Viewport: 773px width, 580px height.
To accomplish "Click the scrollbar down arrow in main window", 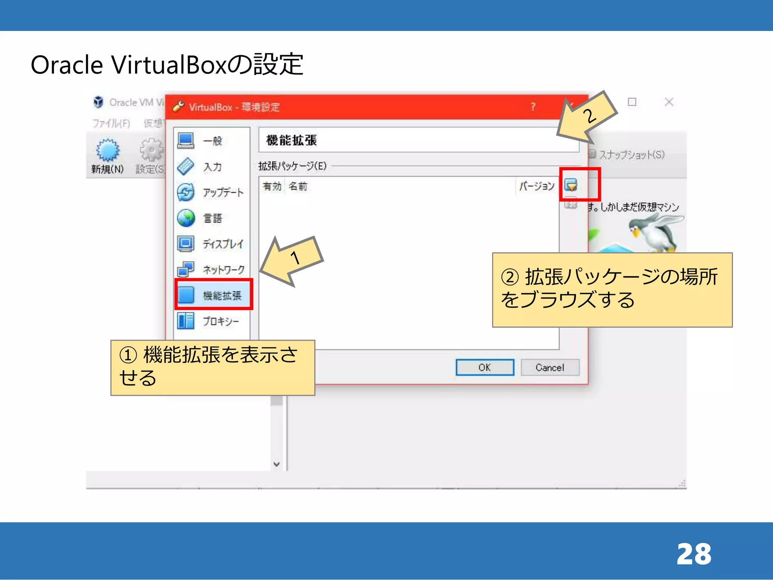I will click(x=277, y=464).
